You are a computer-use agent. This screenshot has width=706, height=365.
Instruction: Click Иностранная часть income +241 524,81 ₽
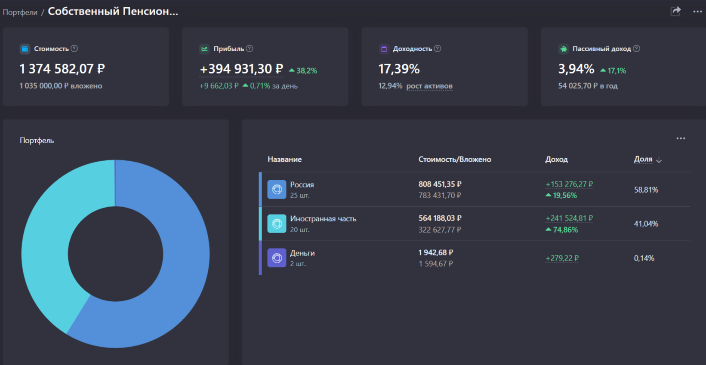click(x=569, y=218)
